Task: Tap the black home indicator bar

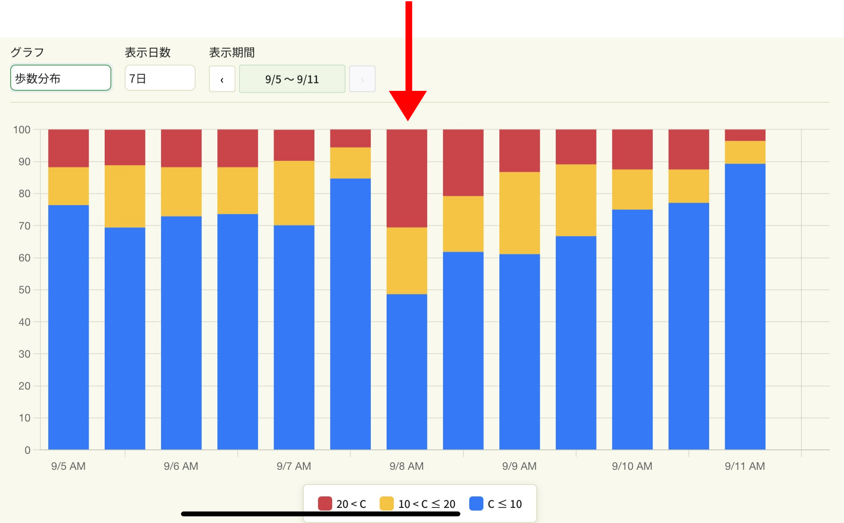Action: (320, 514)
